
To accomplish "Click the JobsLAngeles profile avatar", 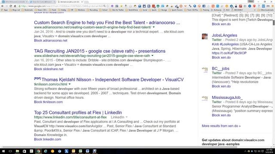I will (205, 36).
